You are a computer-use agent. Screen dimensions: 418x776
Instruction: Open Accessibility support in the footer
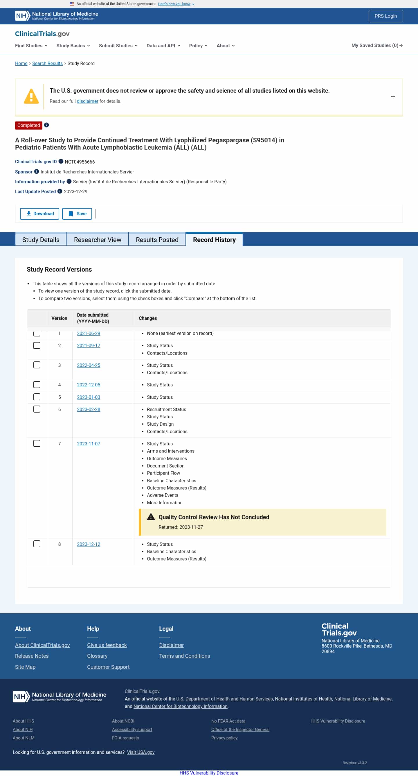click(x=132, y=729)
